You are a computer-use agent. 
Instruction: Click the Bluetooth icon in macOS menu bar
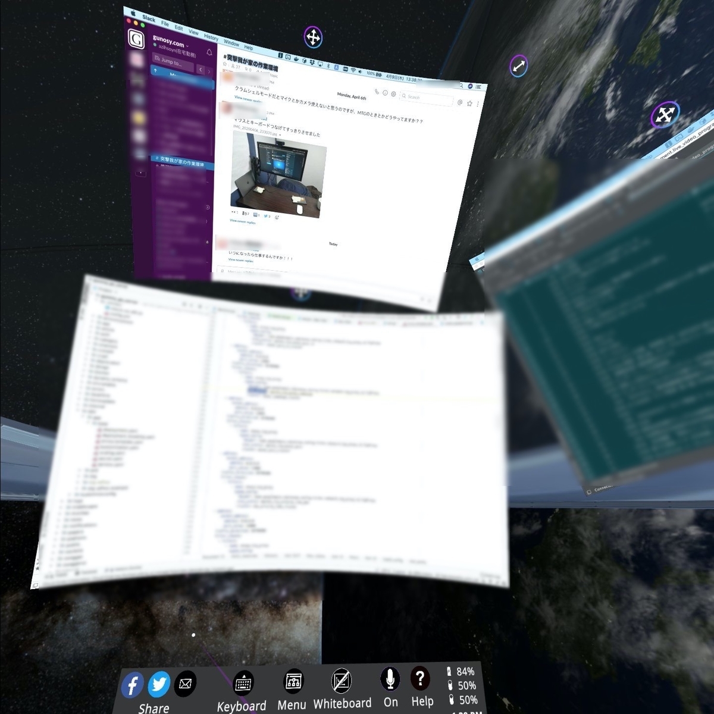tap(328, 65)
